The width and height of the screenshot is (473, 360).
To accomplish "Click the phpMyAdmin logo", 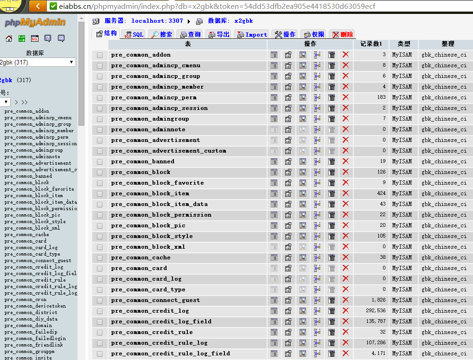I will [35, 22].
